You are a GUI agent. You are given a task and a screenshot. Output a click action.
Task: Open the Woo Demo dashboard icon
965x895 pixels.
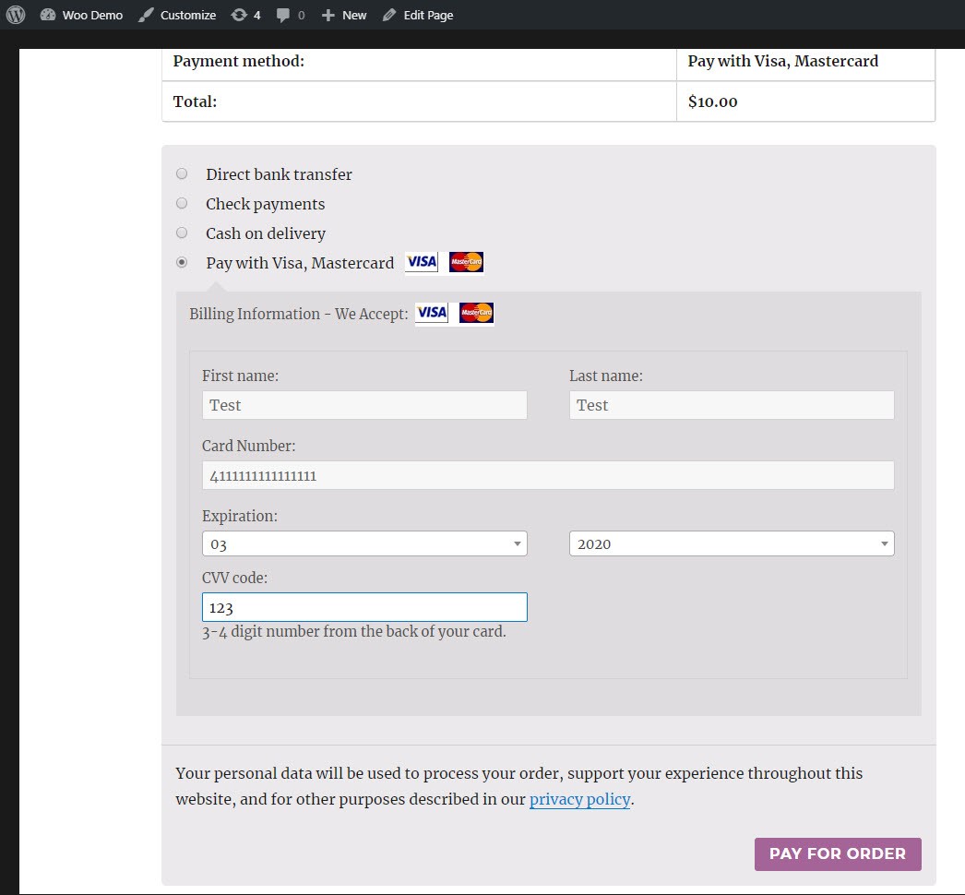click(x=48, y=15)
